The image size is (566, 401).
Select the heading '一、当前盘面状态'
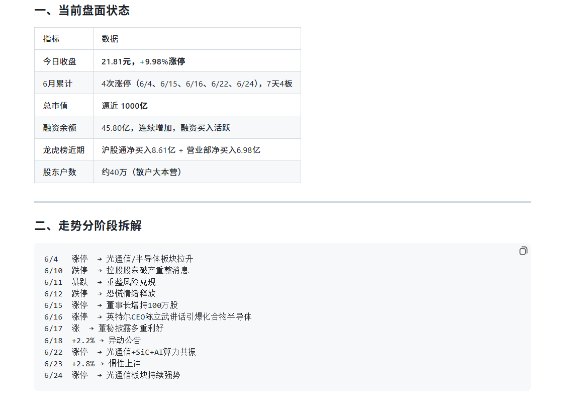point(82,11)
